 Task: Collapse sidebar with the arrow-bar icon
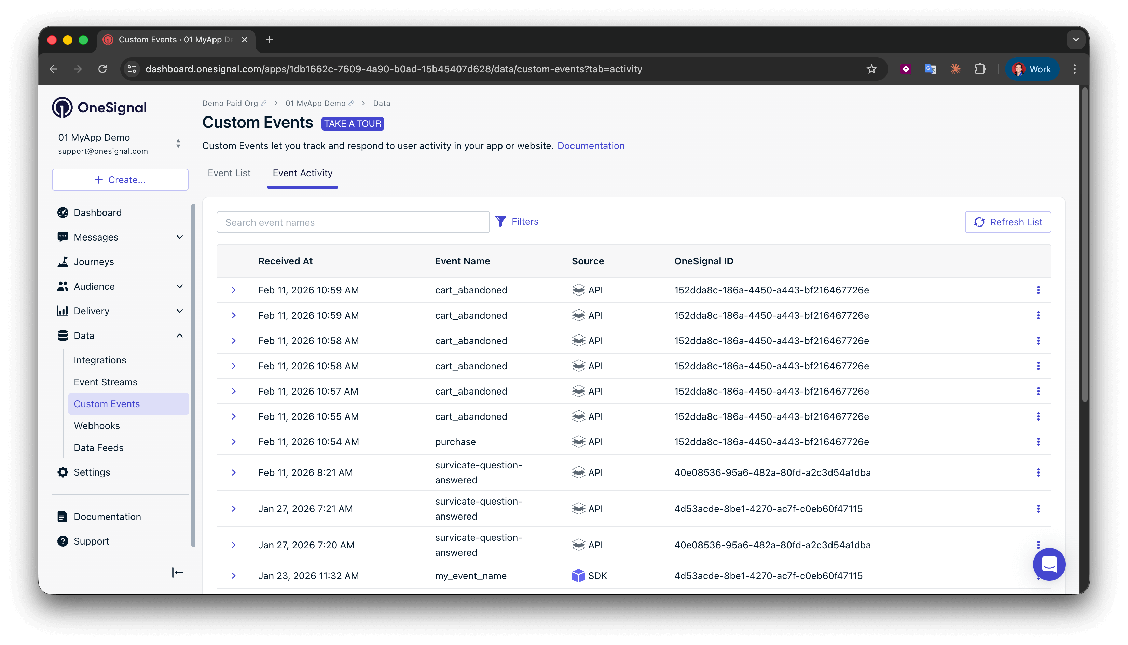coord(177,573)
